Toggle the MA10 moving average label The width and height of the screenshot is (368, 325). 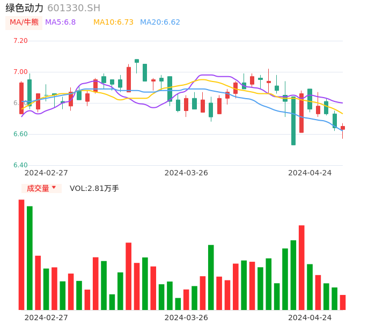[x=113, y=23]
